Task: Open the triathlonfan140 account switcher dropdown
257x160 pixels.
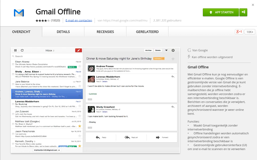Action: click(47, 150)
